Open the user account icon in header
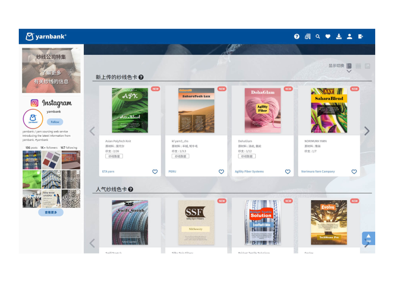This screenshot has height=282, width=394. [x=349, y=37]
